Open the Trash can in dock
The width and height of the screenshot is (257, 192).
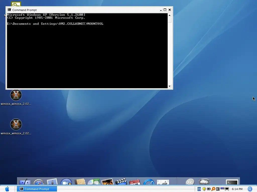(x=204, y=181)
